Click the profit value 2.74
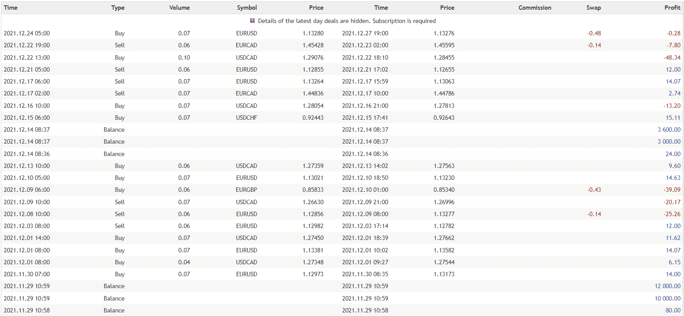 pyautogui.click(x=675, y=93)
